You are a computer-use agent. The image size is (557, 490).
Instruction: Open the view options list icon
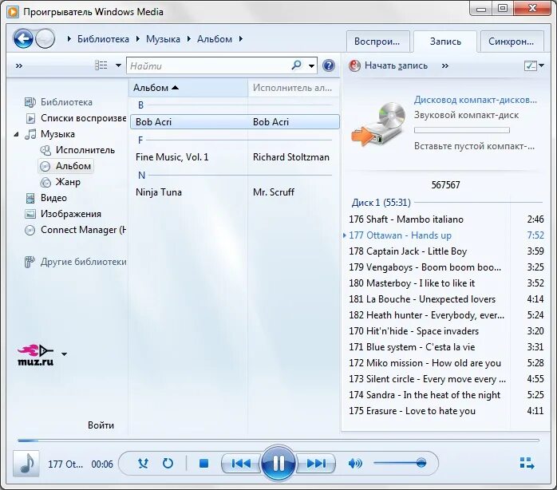tap(101, 65)
